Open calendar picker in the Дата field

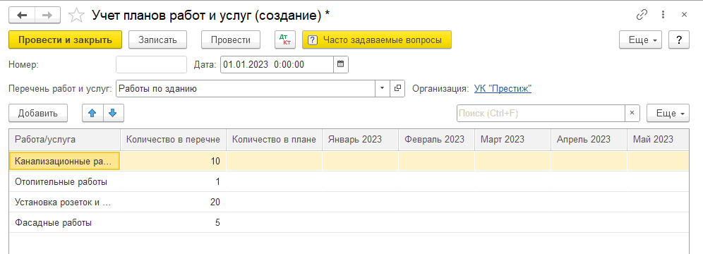point(341,64)
